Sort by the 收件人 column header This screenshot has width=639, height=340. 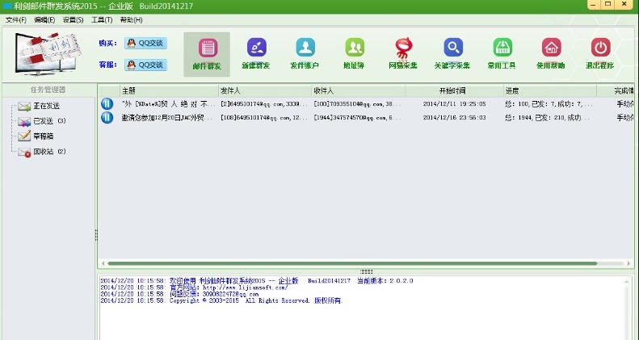point(358,90)
